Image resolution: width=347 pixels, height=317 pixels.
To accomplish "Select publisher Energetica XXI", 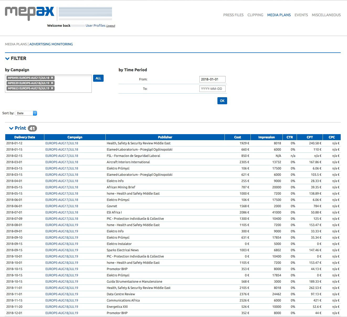I will tap(117, 307).
